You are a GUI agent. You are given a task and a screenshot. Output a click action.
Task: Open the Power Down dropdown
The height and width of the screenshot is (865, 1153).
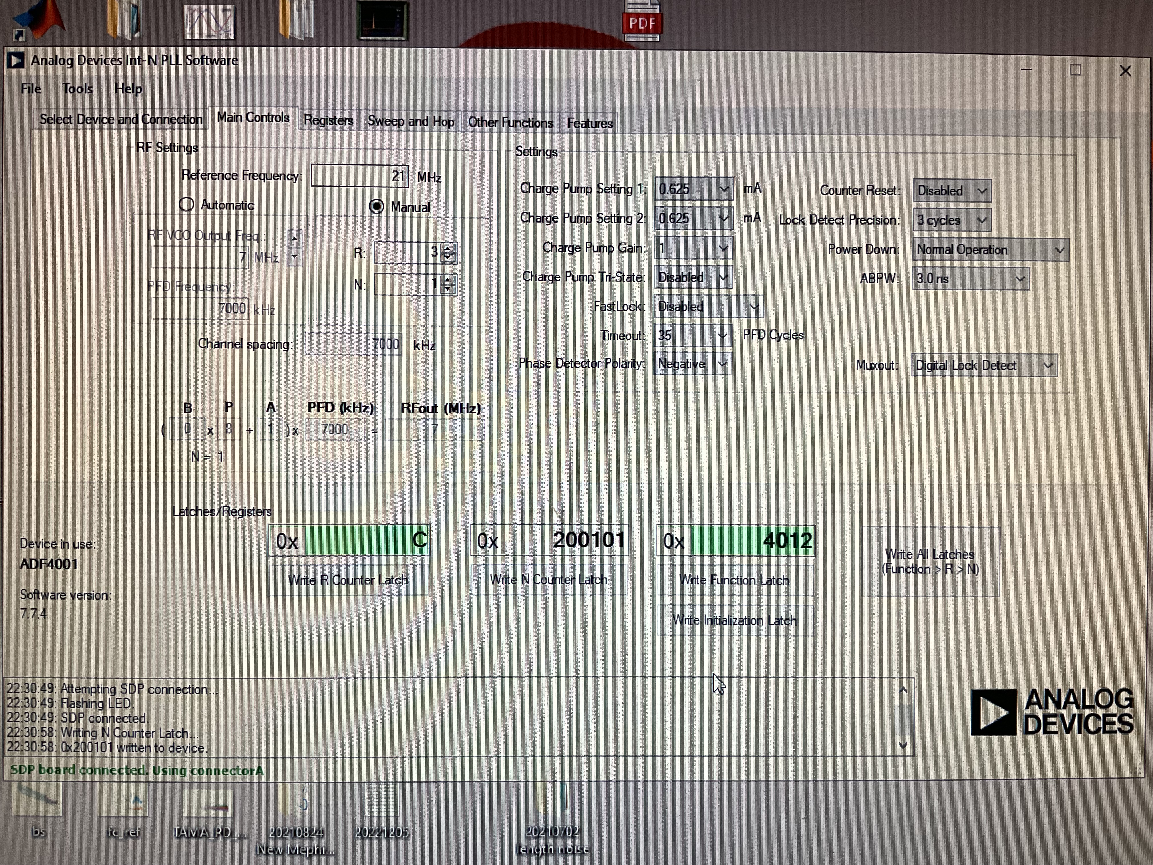click(990, 250)
